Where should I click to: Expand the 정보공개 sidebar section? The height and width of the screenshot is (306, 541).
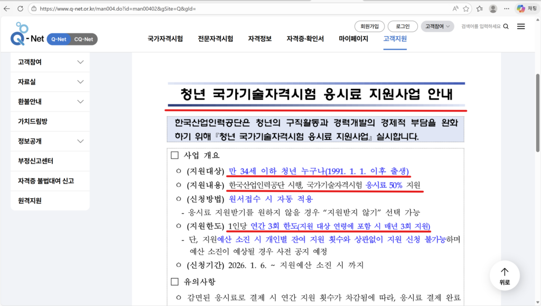50,141
